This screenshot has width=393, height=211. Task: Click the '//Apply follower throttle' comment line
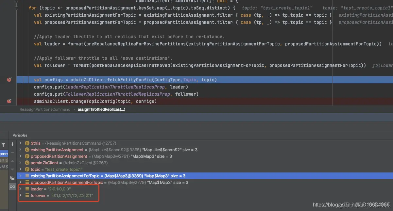click(103, 58)
